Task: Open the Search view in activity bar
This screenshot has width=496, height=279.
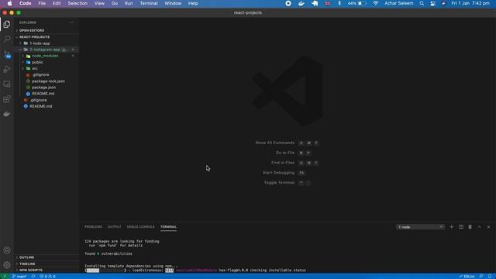Action: click(x=7, y=39)
